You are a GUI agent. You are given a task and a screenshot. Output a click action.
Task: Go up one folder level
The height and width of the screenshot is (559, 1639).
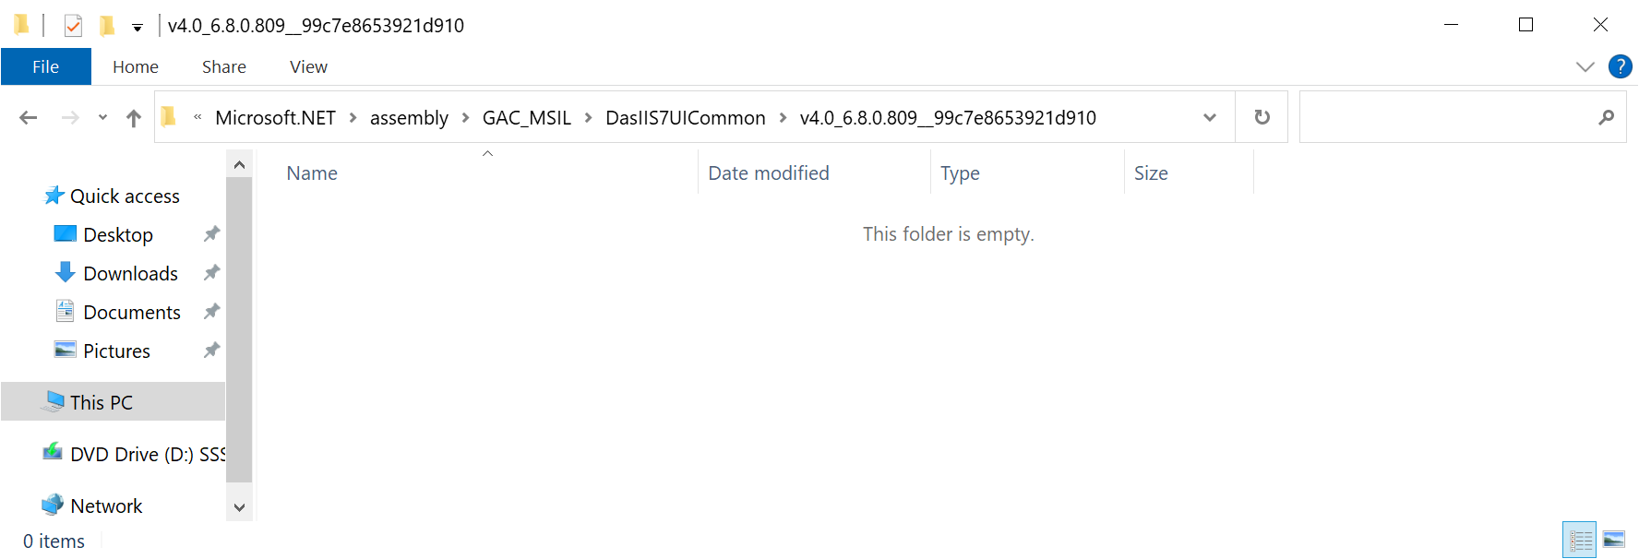click(134, 117)
